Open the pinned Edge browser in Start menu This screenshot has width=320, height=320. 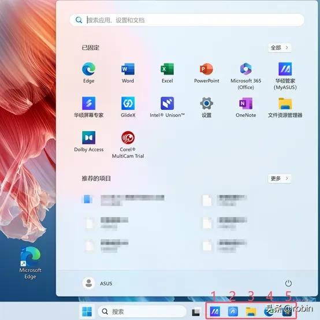point(88,73)
